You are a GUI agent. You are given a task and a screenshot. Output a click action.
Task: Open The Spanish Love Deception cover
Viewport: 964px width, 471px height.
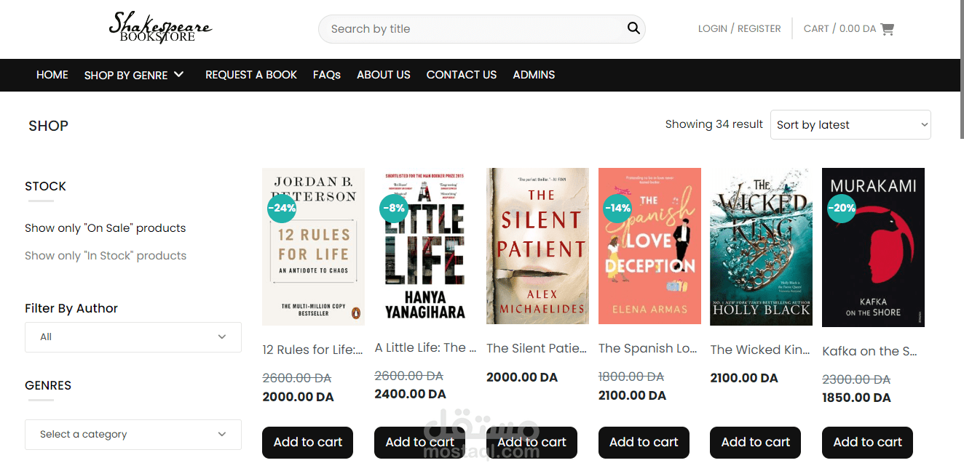(649, 246)
